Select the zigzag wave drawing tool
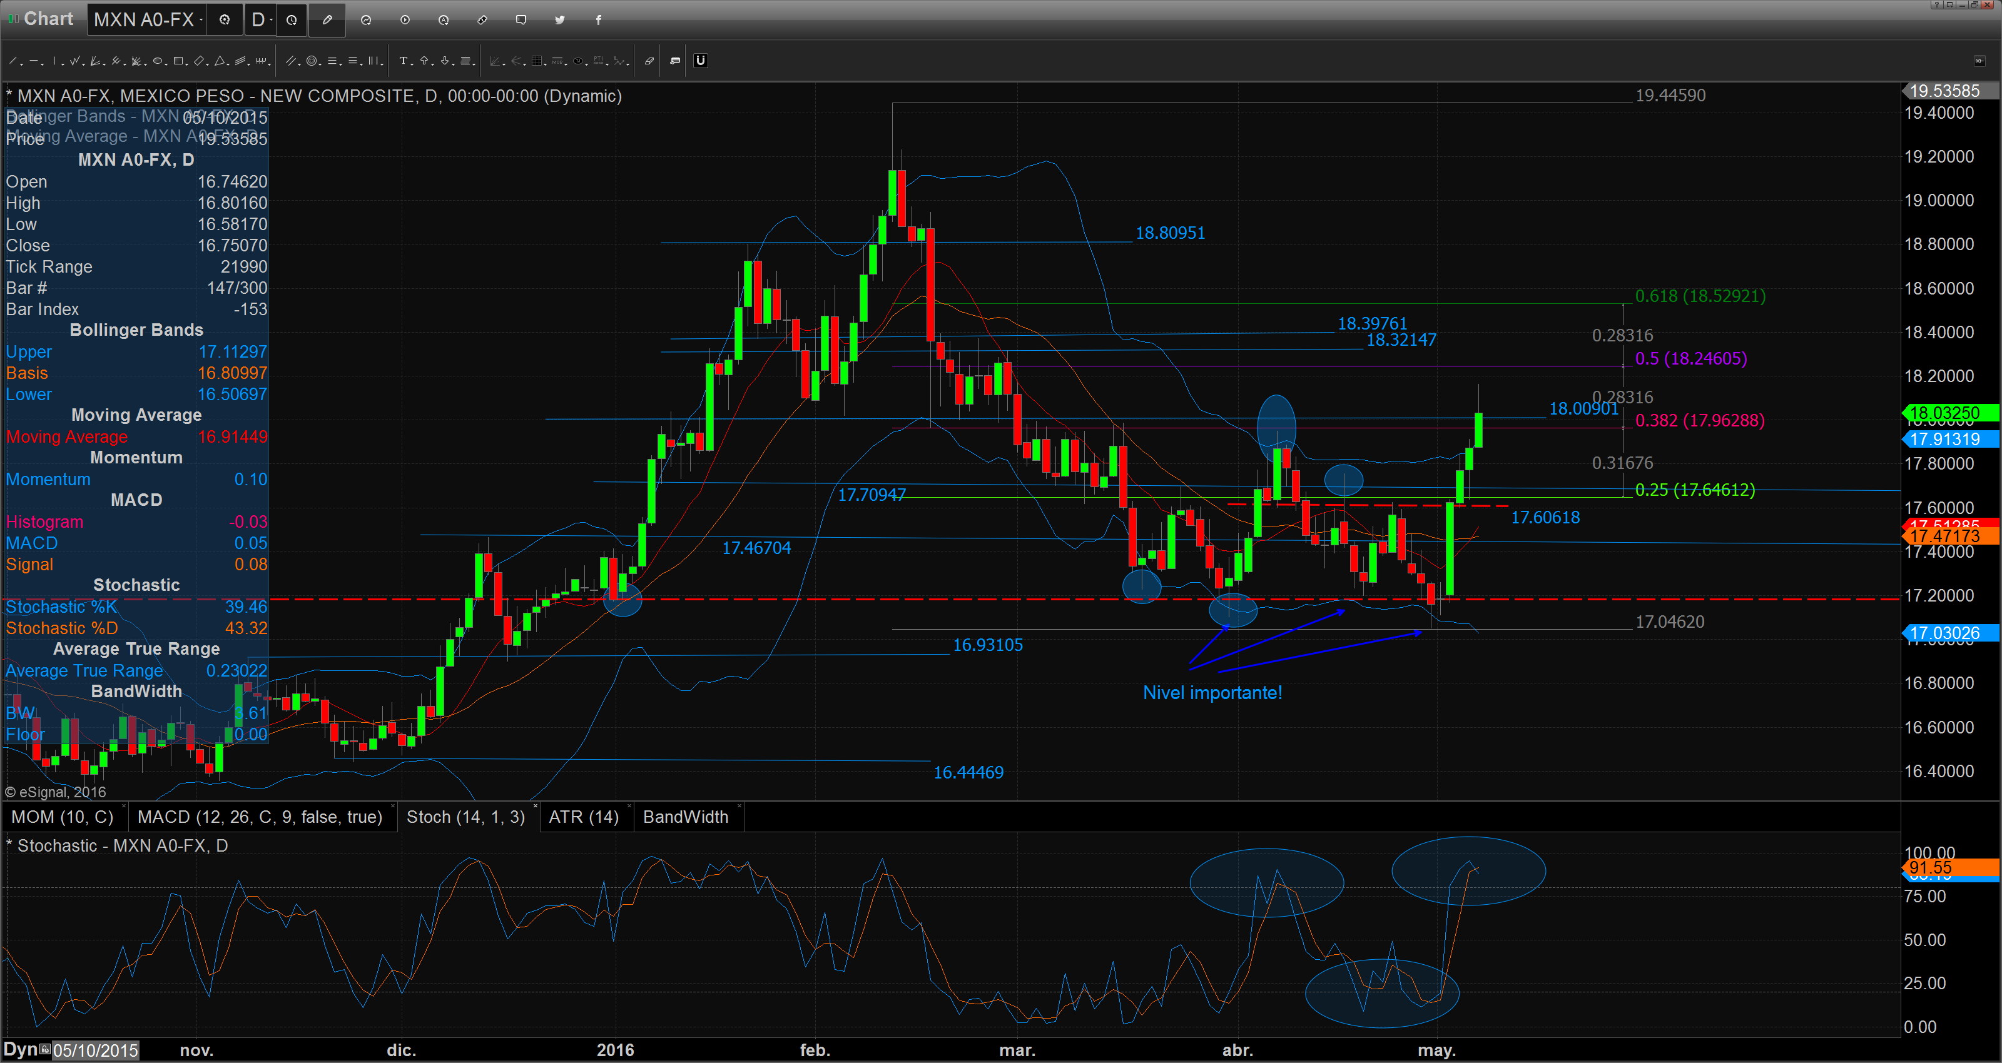 (74, 61)
